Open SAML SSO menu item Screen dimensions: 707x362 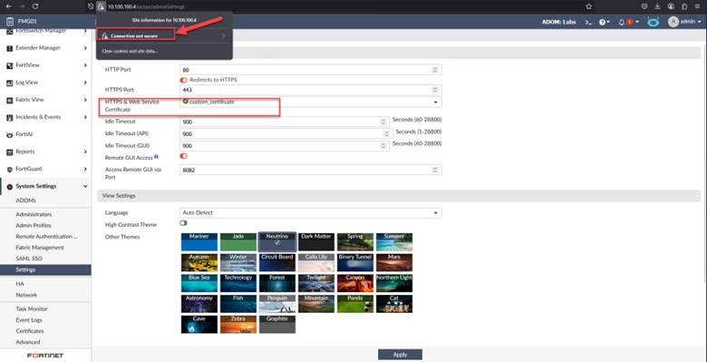(x=29, y=259)
